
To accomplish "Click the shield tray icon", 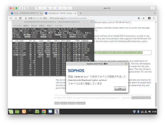I will tap(134, 111).
